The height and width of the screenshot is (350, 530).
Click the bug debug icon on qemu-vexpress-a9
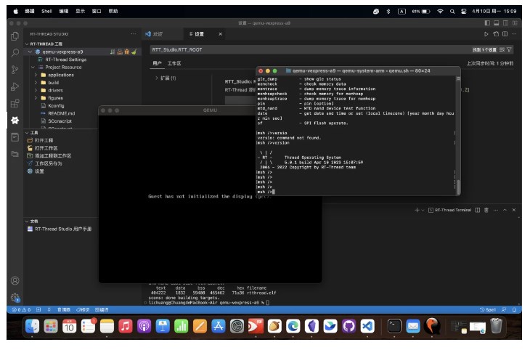tap(127, 52)
